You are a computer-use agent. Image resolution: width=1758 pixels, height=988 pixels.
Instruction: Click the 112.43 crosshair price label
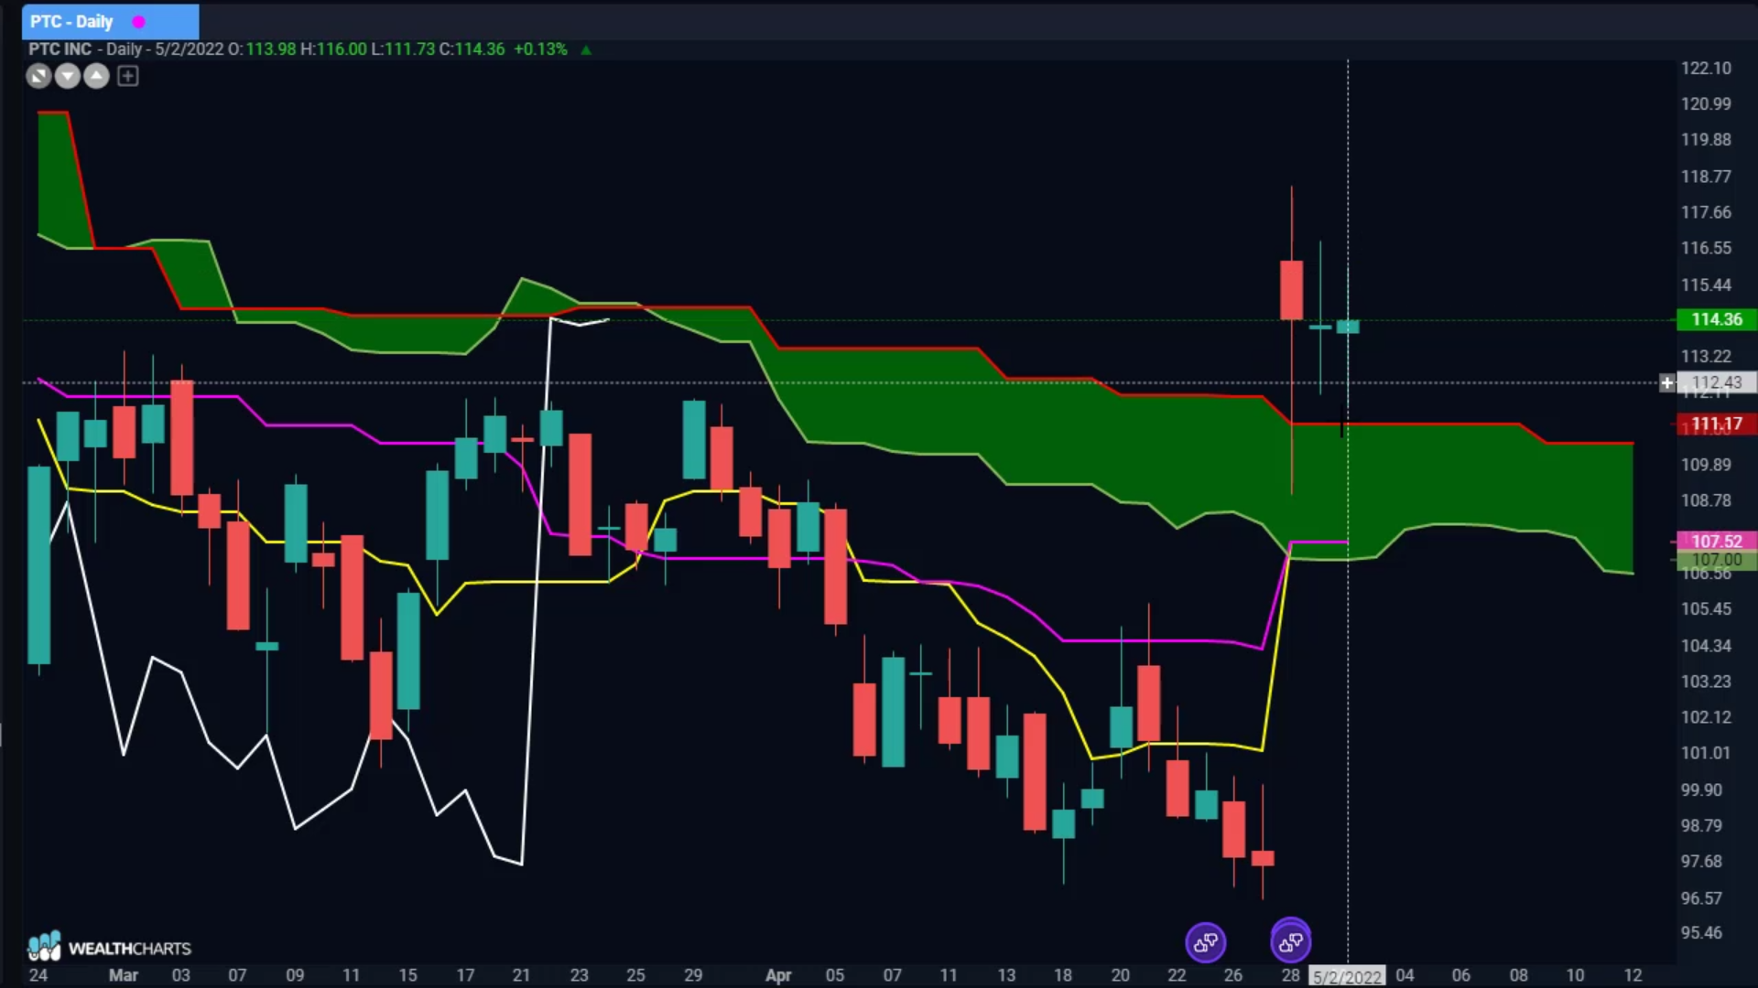tap(1716, 382)
